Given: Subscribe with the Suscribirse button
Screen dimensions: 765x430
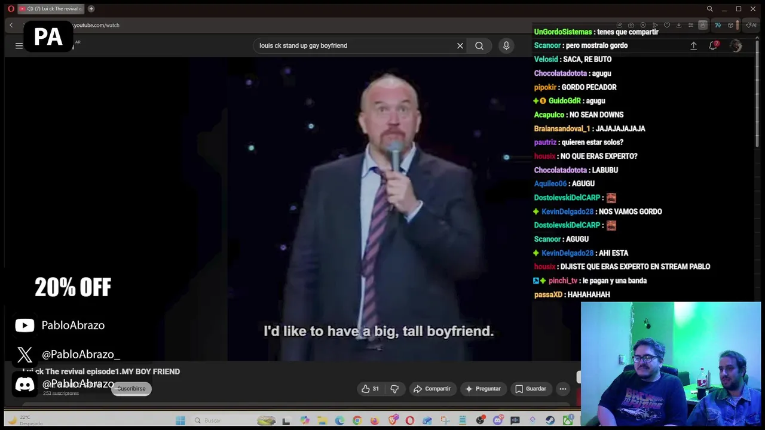Looking at the screenshot, I should pyautogui.click(x=131, y=389).
